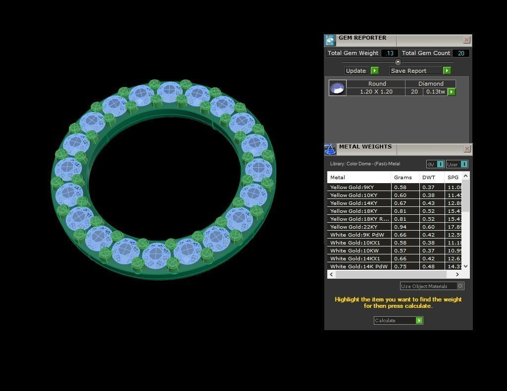
Task: Select the Yellow Gold:9KY row
Action: (395, 187)
